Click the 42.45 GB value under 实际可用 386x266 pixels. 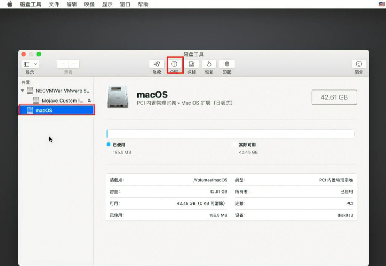coord(248,152)
